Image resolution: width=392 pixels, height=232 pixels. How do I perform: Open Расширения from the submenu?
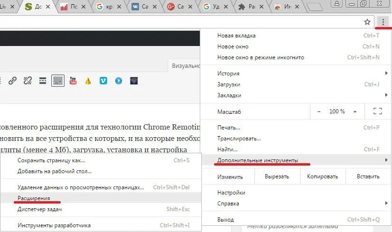[x=101, y=198]
